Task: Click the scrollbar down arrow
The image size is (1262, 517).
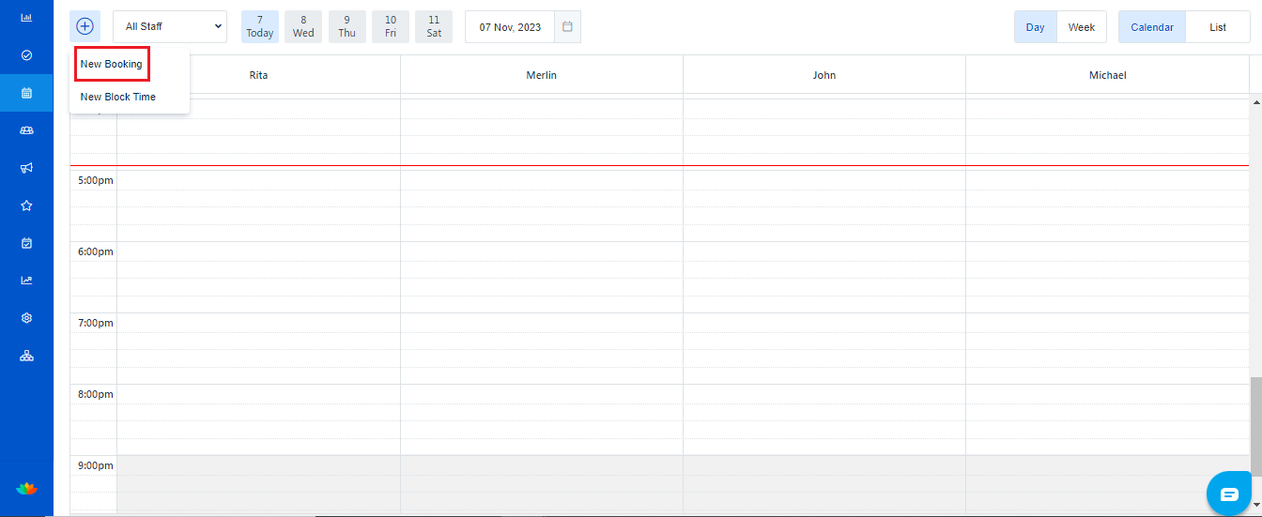Action: pyautogui.click(x=1255, y=505)
